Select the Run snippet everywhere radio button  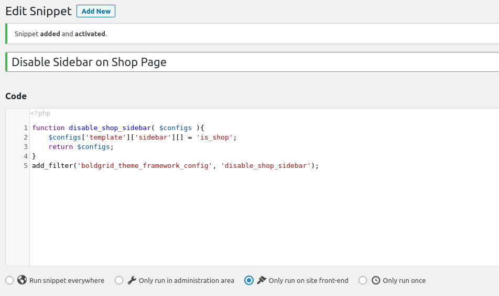click(x=9, y=280)
